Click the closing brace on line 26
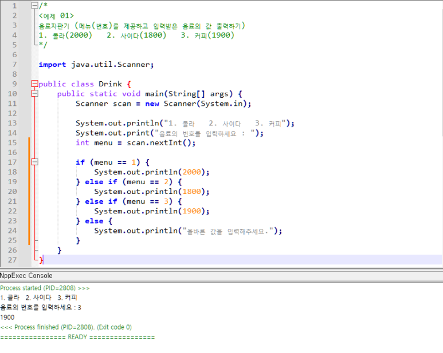443x353 pixels. (60, 250)
